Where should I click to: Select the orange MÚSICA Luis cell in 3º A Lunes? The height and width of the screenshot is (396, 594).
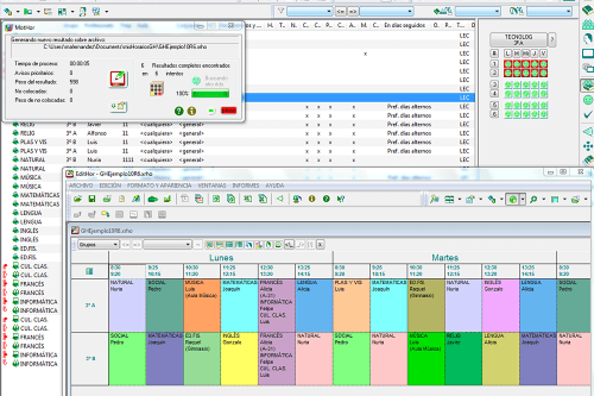(202, 305)
